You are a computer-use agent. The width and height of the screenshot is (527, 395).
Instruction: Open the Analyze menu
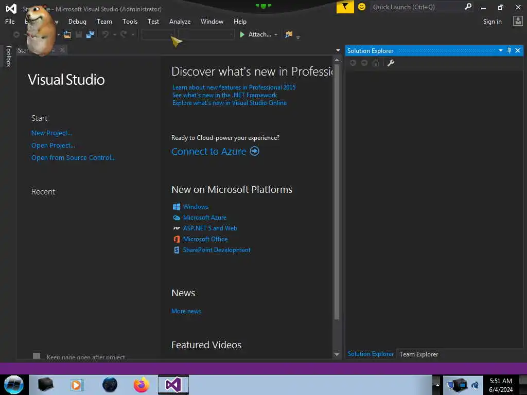pyautogui.click(x=180, y=22)
